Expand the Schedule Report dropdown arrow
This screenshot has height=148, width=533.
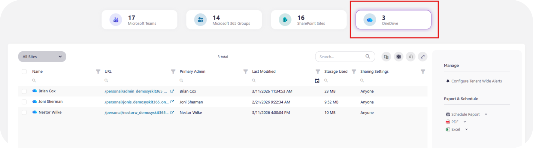point(486,114)
